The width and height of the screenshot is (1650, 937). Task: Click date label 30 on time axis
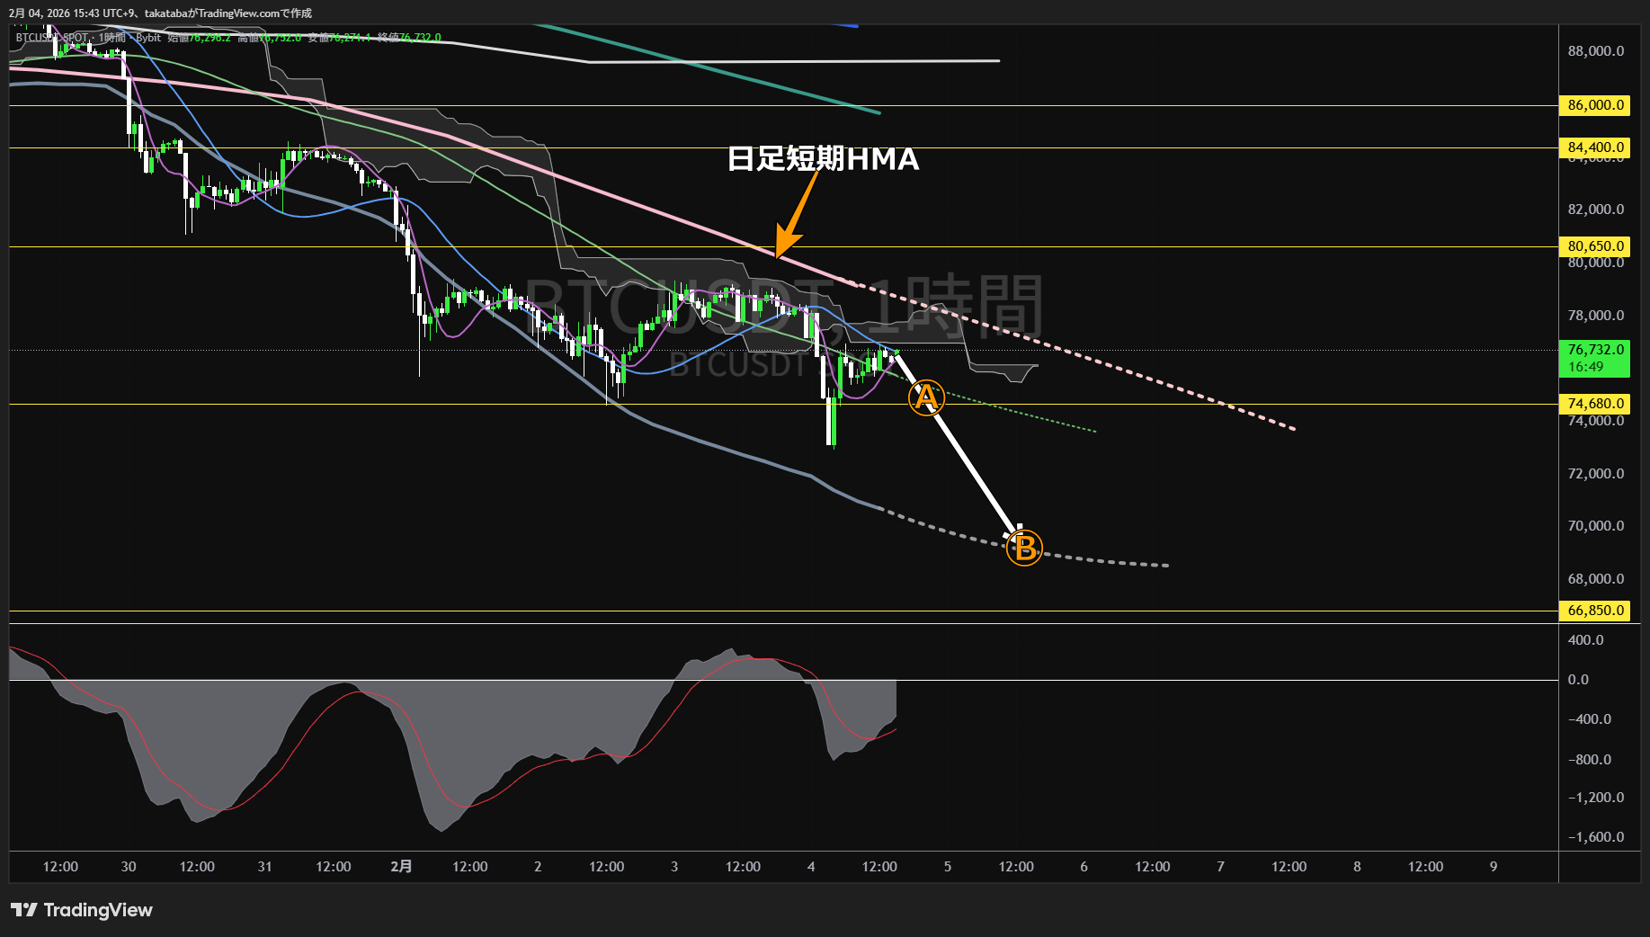point(129,867)
